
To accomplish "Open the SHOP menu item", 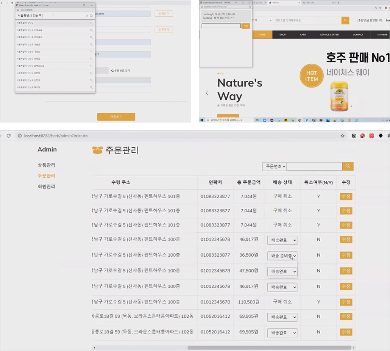I will (282, 34).
